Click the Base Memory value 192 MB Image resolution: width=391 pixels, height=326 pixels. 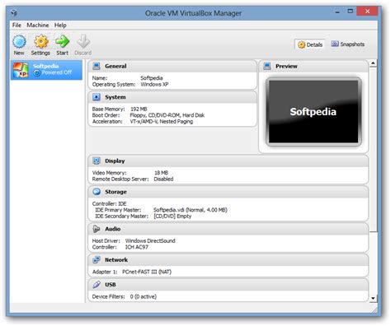tap(139, 109)
